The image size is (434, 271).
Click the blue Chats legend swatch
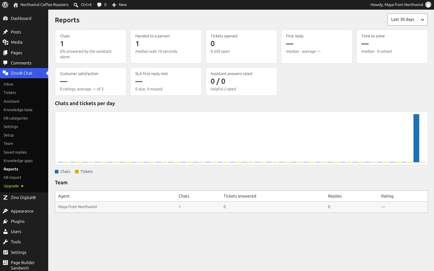pyautogui.click(x=57, y=172)
